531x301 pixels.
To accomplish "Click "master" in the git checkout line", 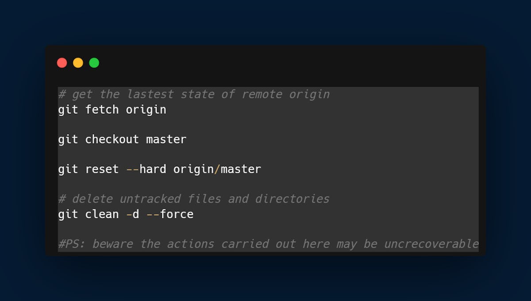I will point(166,139).
